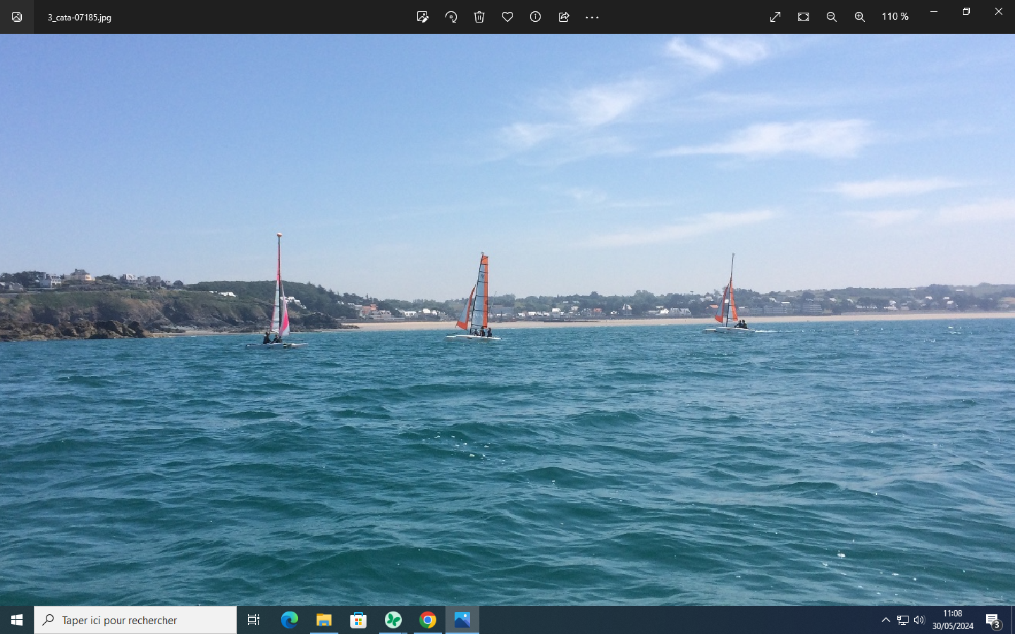The width and height of the screenshot is (1015, 634).
Task: Rotate the photo with the rotate icon
Action: (x=451, y=17)
